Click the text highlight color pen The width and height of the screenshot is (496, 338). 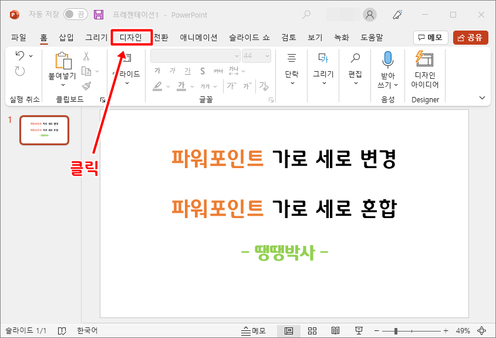pyautogui.click(x=157, y=86)
